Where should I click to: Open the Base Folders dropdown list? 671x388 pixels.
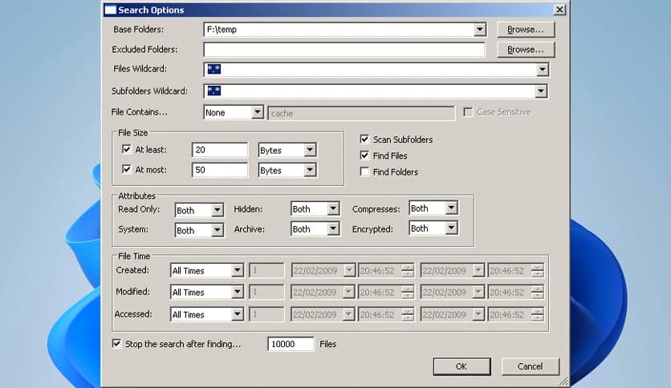(480, 30)
